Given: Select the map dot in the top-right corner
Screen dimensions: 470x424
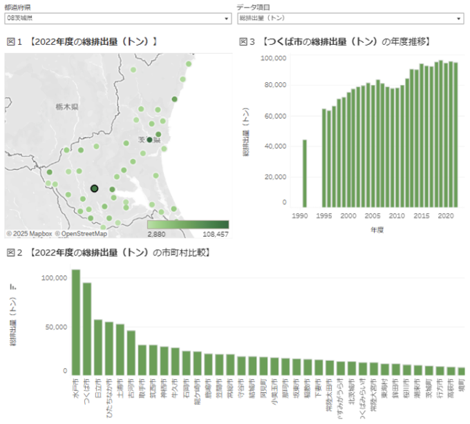Looking at the screenshot, I should pyautogui.click(x=188, y=63).
